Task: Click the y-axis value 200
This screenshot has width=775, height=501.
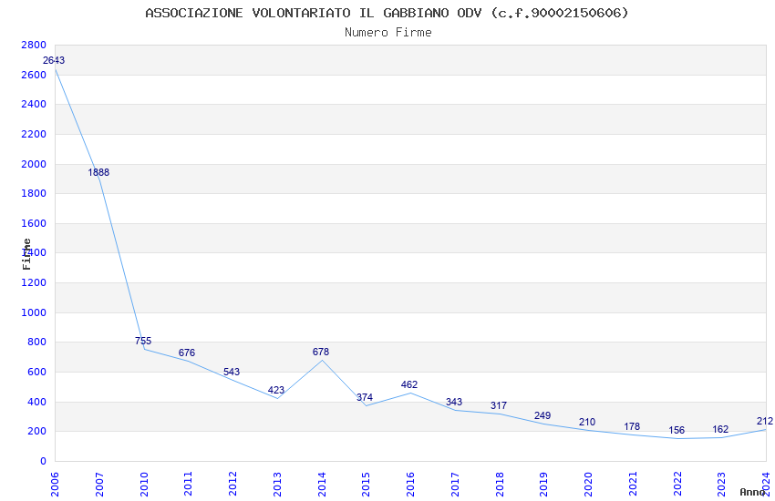Action: point(36,432)
